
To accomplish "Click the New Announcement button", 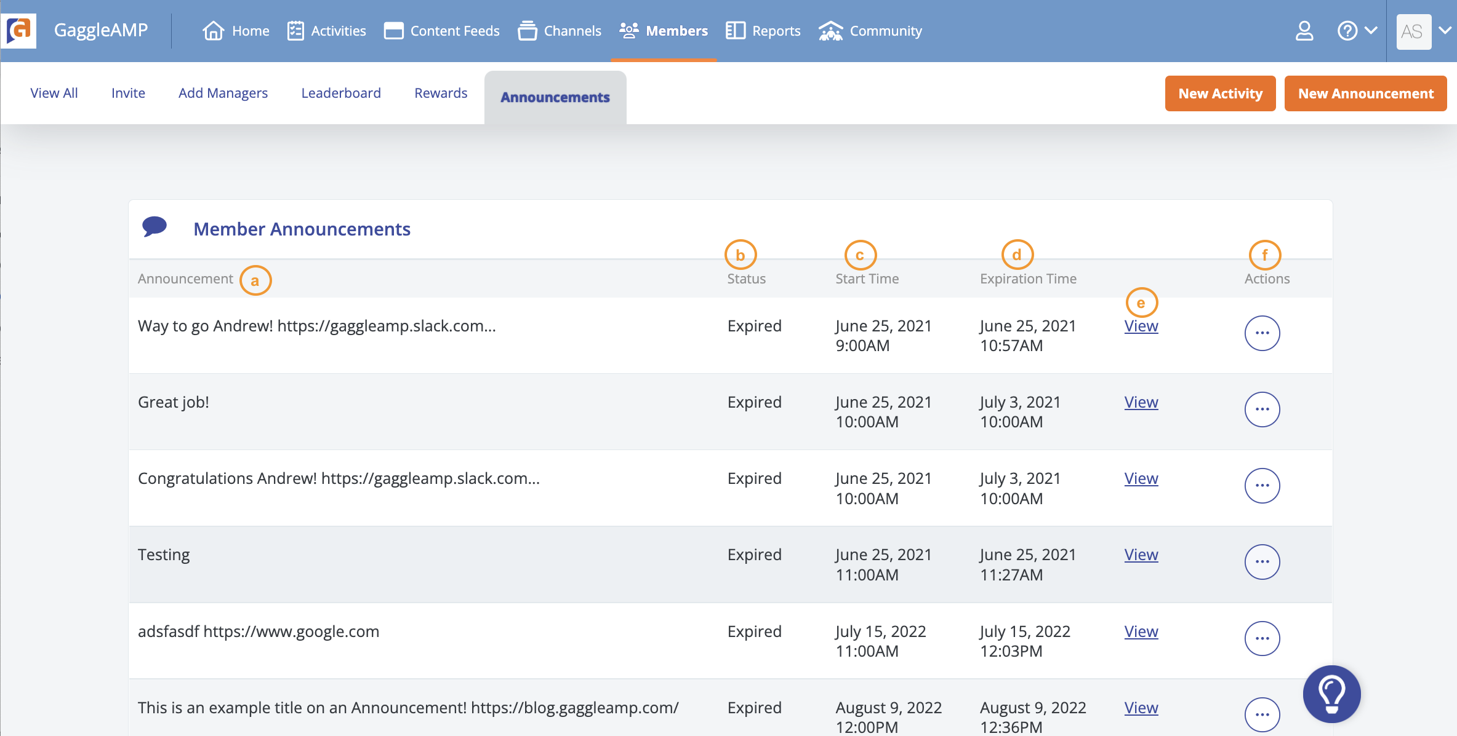I will click(x=1365, y=93).
